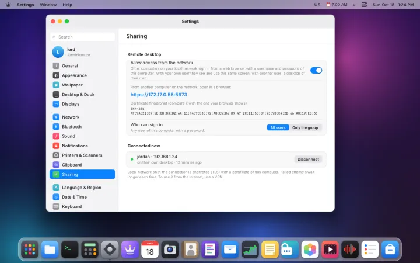The width and height of the screenshot is (420, 263).
Task: Open the Calendar showing 18 in the dock
Action: coord(150,250)
